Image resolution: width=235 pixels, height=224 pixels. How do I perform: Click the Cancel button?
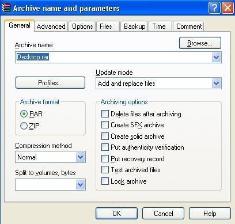(163, 213)
